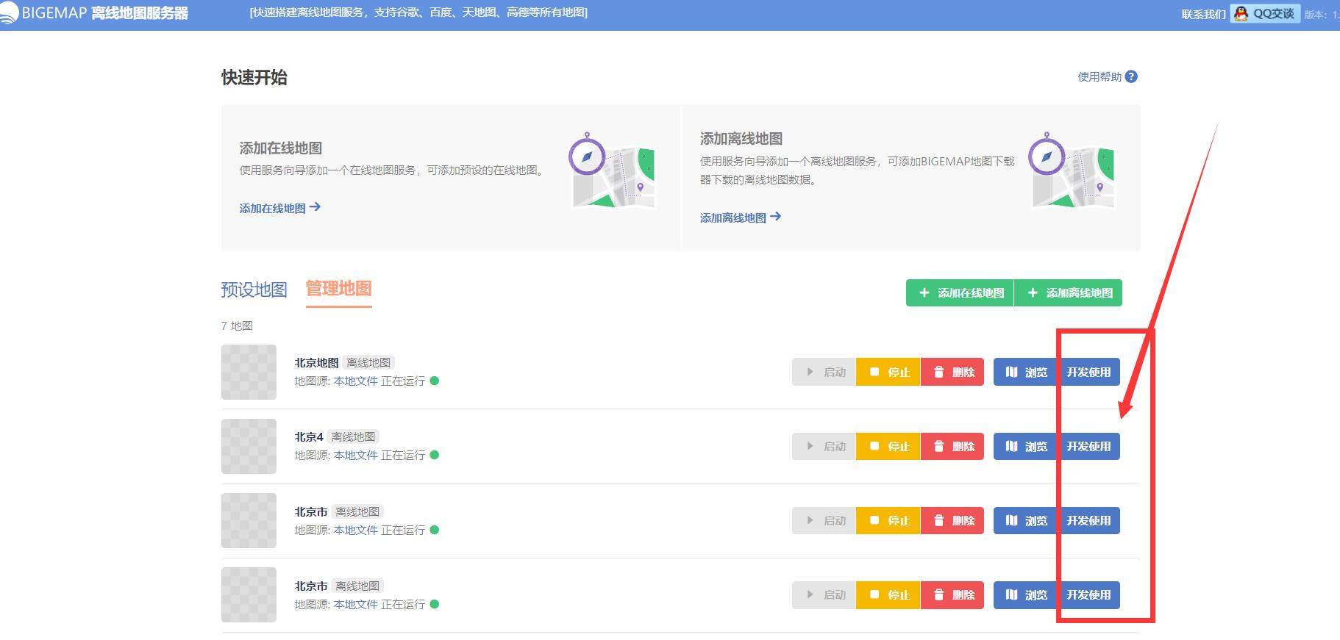Delete the 北京4 map entry
The height and width of the screenshot is (640, 1340).
pos(952,446)
